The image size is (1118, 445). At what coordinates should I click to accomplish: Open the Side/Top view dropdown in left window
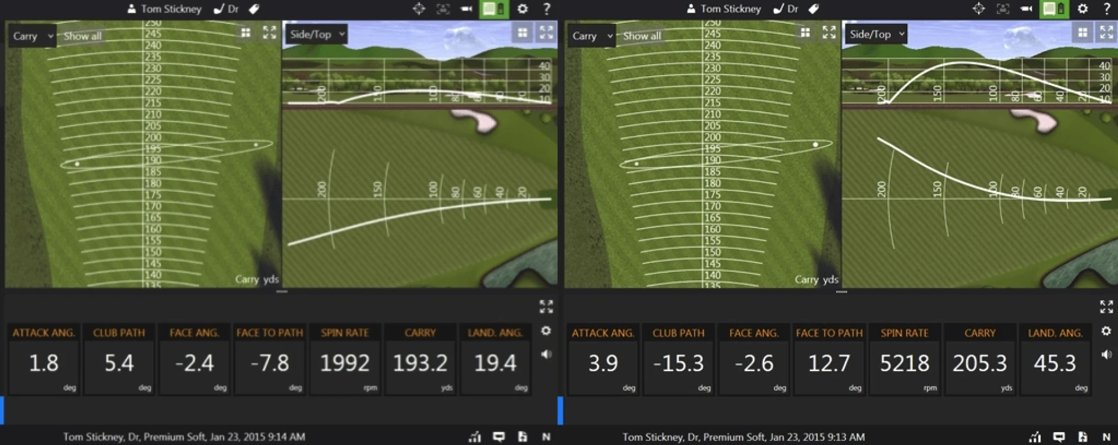(317, 34)
